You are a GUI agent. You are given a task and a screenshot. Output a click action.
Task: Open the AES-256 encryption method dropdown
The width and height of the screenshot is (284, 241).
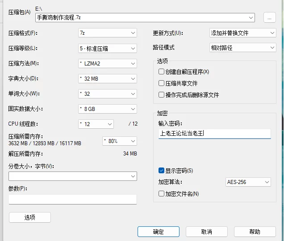click(x=248, y=182)
